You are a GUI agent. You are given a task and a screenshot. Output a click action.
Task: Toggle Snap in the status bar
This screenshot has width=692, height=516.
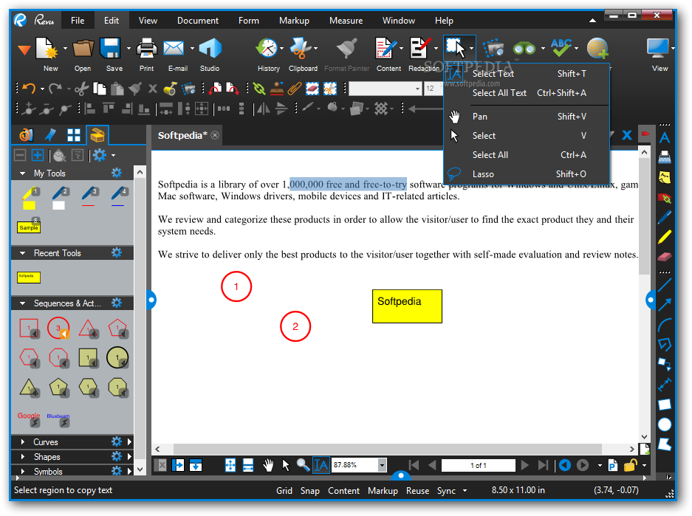[x=309, y=490]
